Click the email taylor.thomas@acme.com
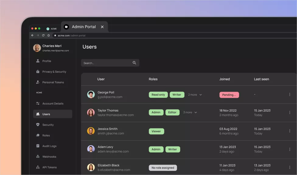 pyautogui.click(x=116, y=115)
